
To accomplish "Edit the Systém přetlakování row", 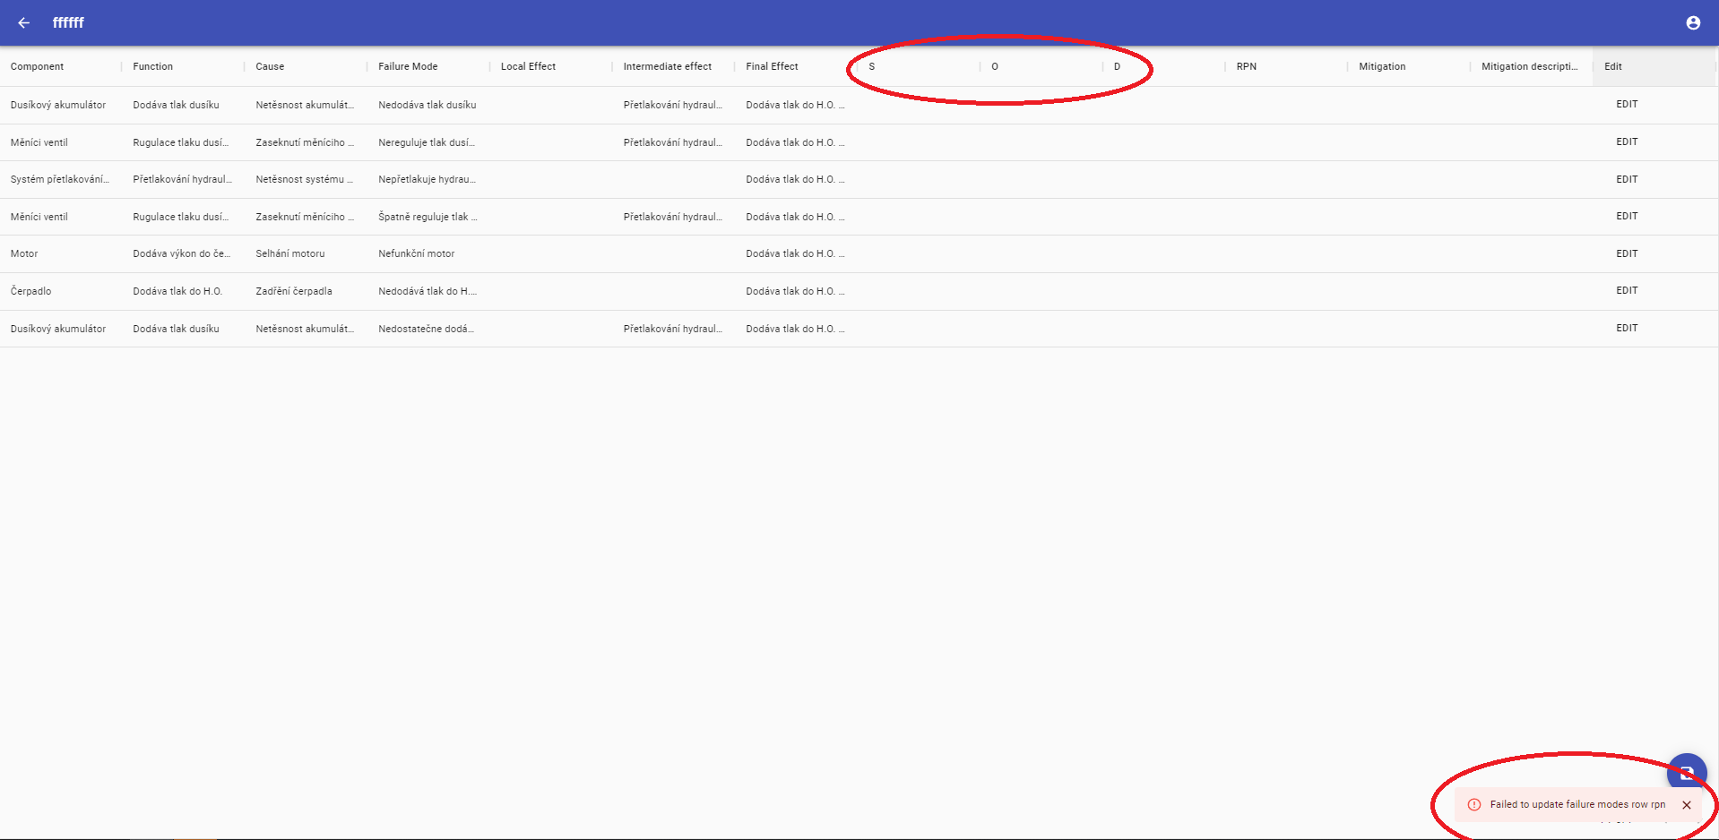I will click(1626, 179).
